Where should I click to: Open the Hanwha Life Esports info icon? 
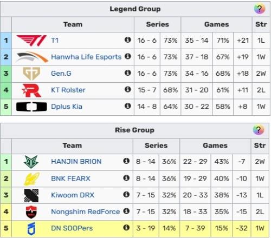point(128,56)
